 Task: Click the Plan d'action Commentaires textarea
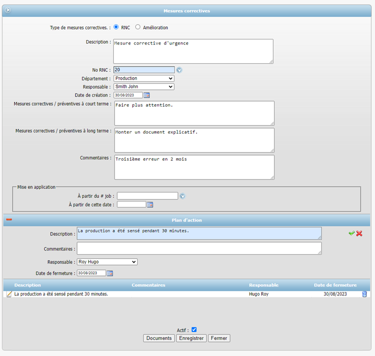click(x=199, y=248)
